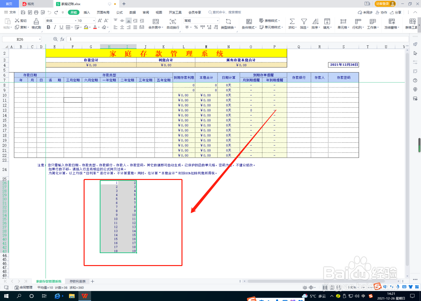
Task: Select the Format Painter (格式刷) tool
Action: 36,23
